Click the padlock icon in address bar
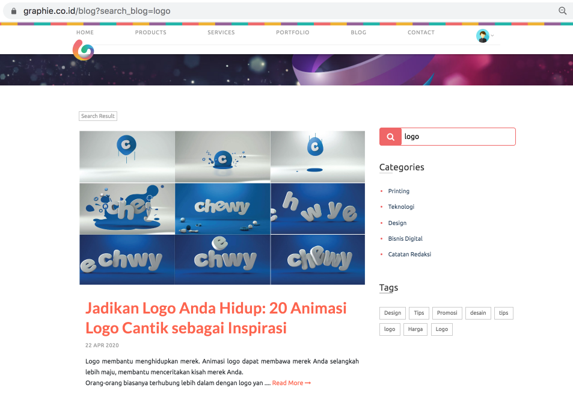 [14, 11]
